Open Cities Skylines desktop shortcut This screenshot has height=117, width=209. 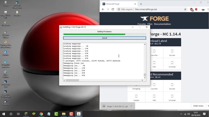coord(6,74)
